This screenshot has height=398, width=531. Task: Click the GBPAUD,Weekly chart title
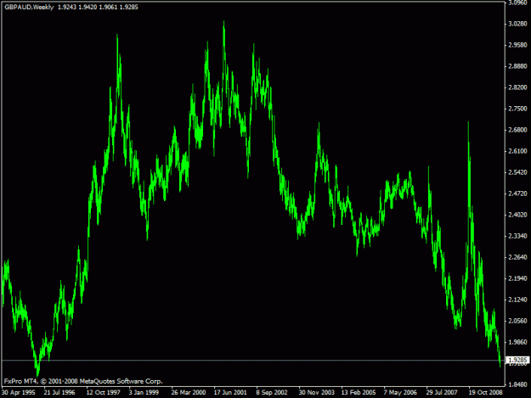(x=29, y=7)
